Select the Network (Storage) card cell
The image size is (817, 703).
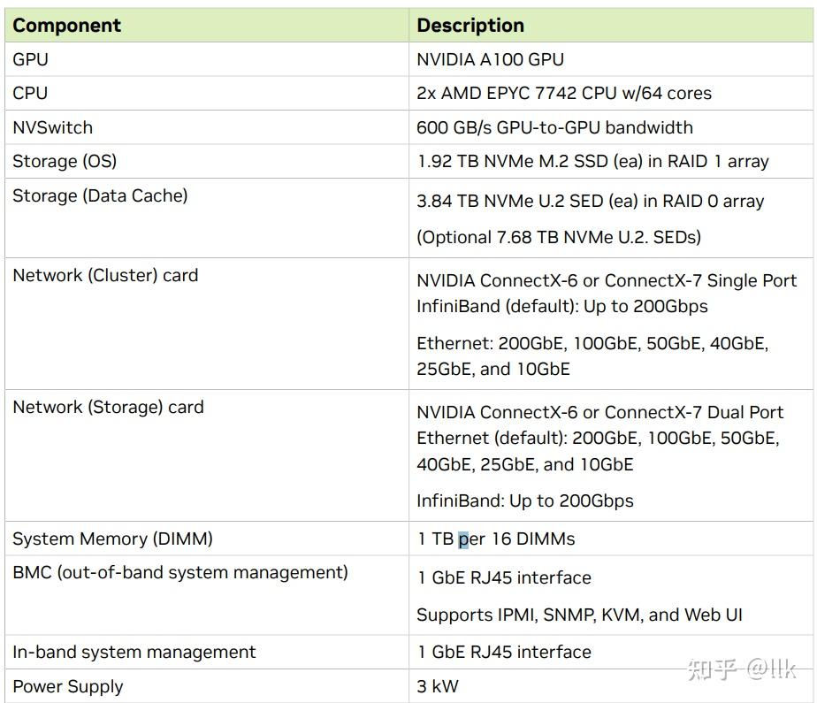207,455
